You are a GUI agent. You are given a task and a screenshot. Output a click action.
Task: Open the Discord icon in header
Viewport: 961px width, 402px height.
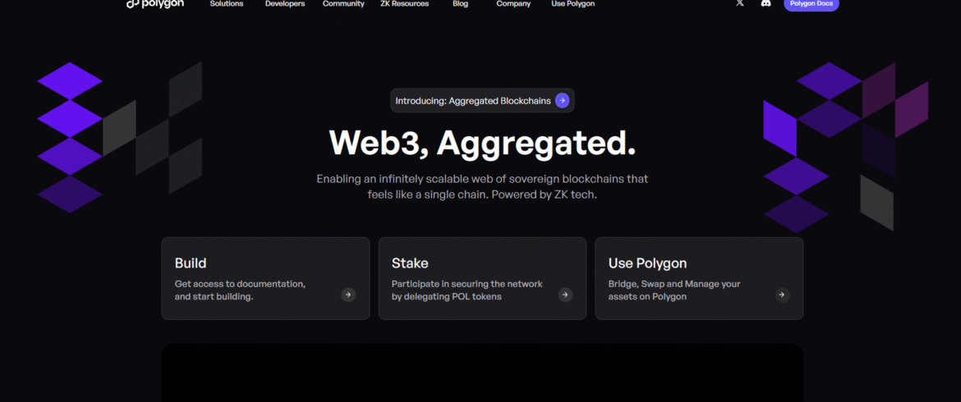[766, 3]
